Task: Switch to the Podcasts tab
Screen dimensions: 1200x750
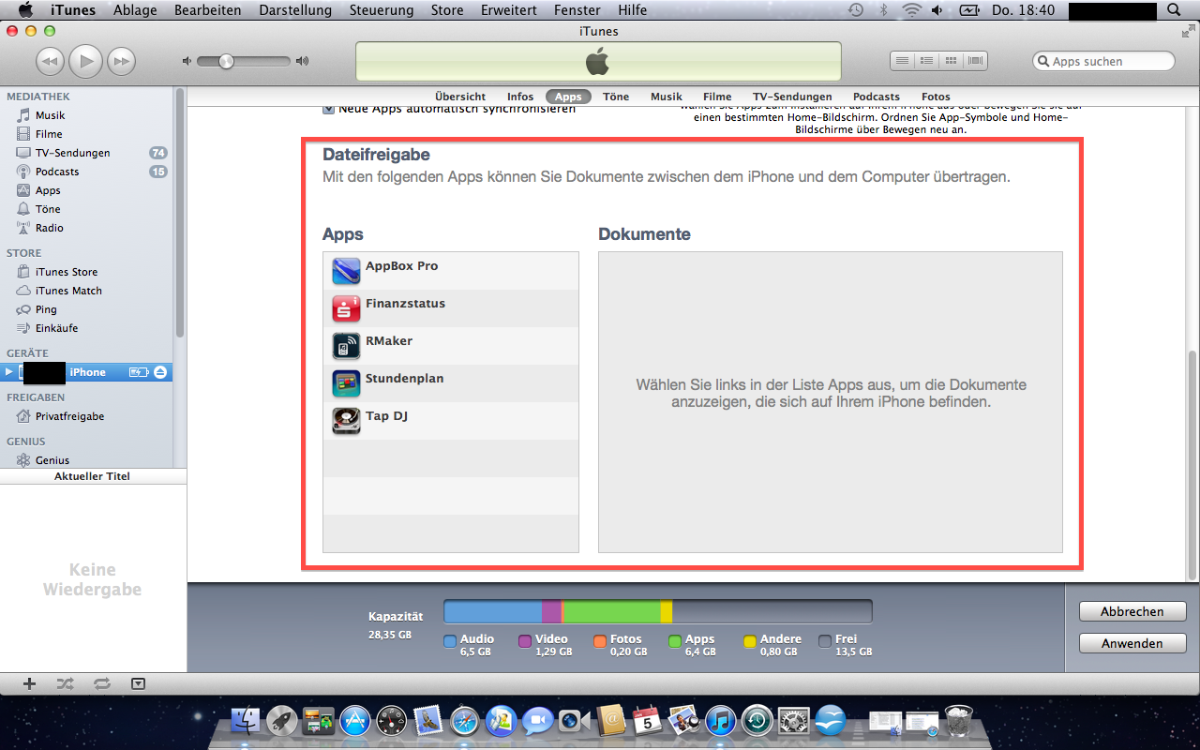Action: point(877,97)
